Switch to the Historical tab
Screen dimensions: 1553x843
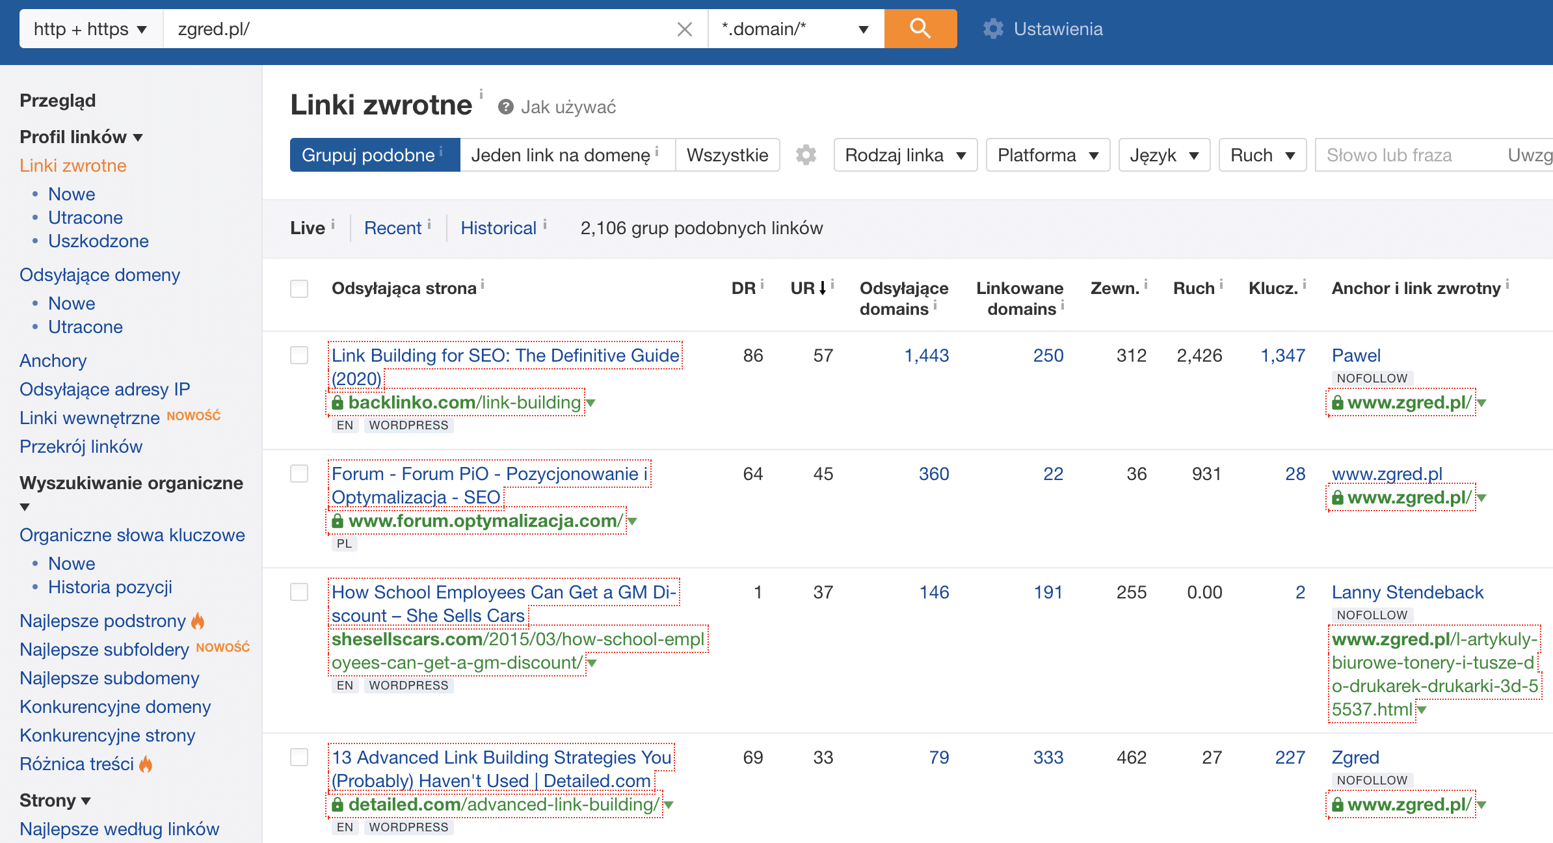[x=498, y=228]
